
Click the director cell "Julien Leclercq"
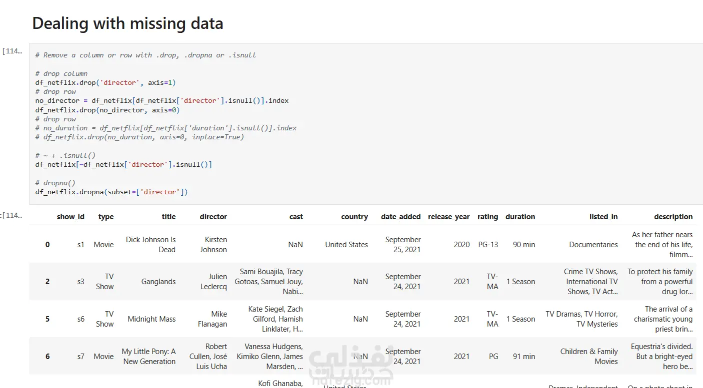click(213, 282)
